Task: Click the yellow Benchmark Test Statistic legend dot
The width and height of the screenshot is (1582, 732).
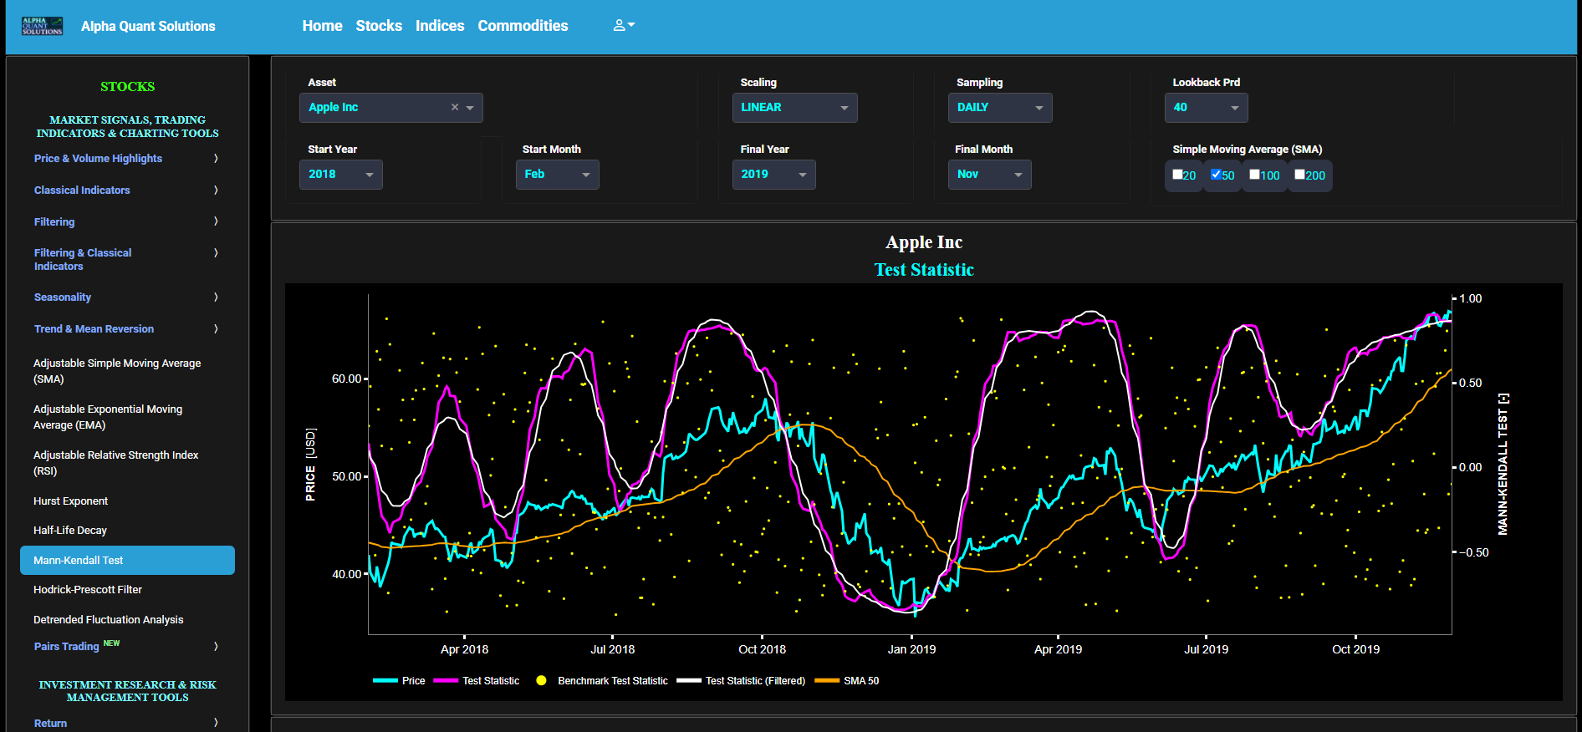Action: coord(541,681)
